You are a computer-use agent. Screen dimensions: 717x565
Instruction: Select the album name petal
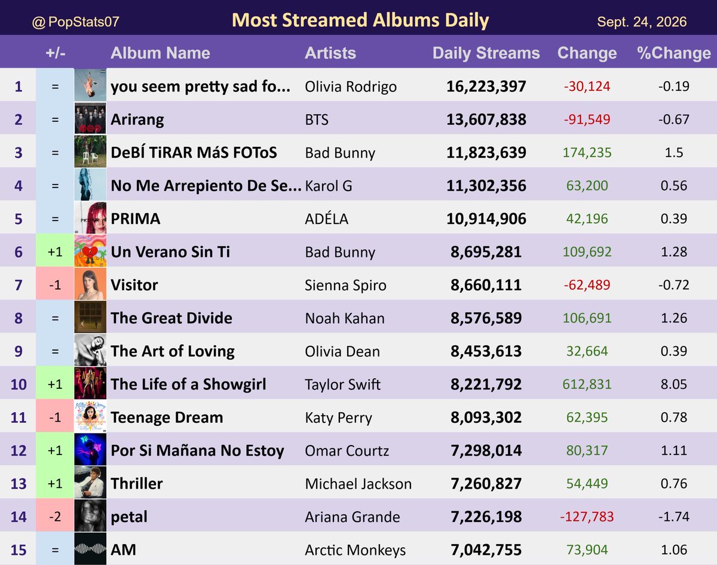click(129, 517)
